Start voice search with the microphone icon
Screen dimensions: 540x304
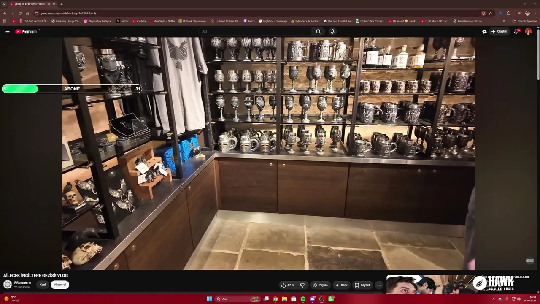(x=332, y=31)
